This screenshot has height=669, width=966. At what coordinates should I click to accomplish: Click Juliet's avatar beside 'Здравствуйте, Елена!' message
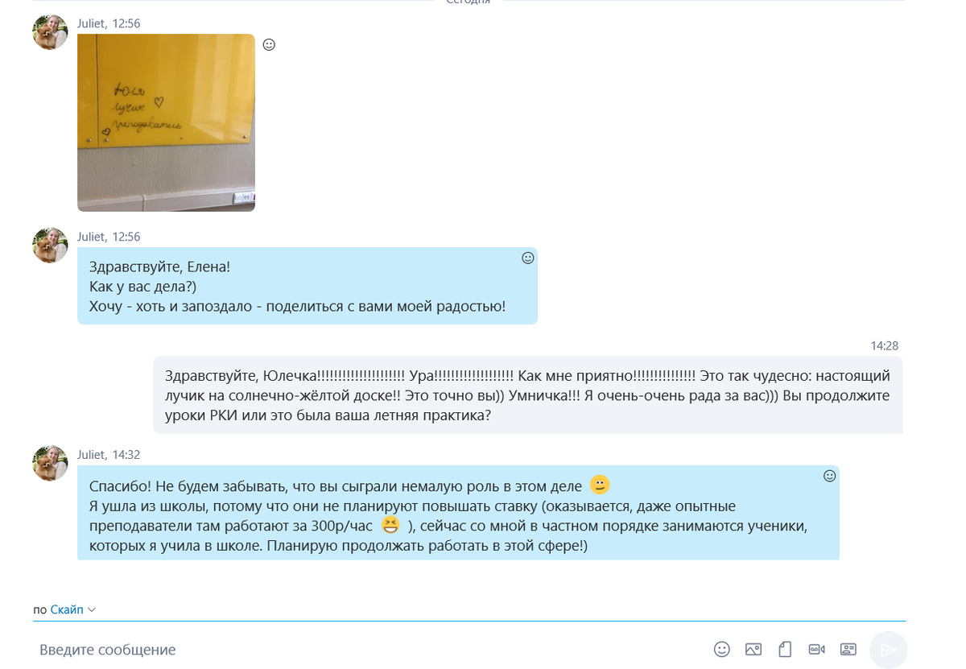[50, 245]
